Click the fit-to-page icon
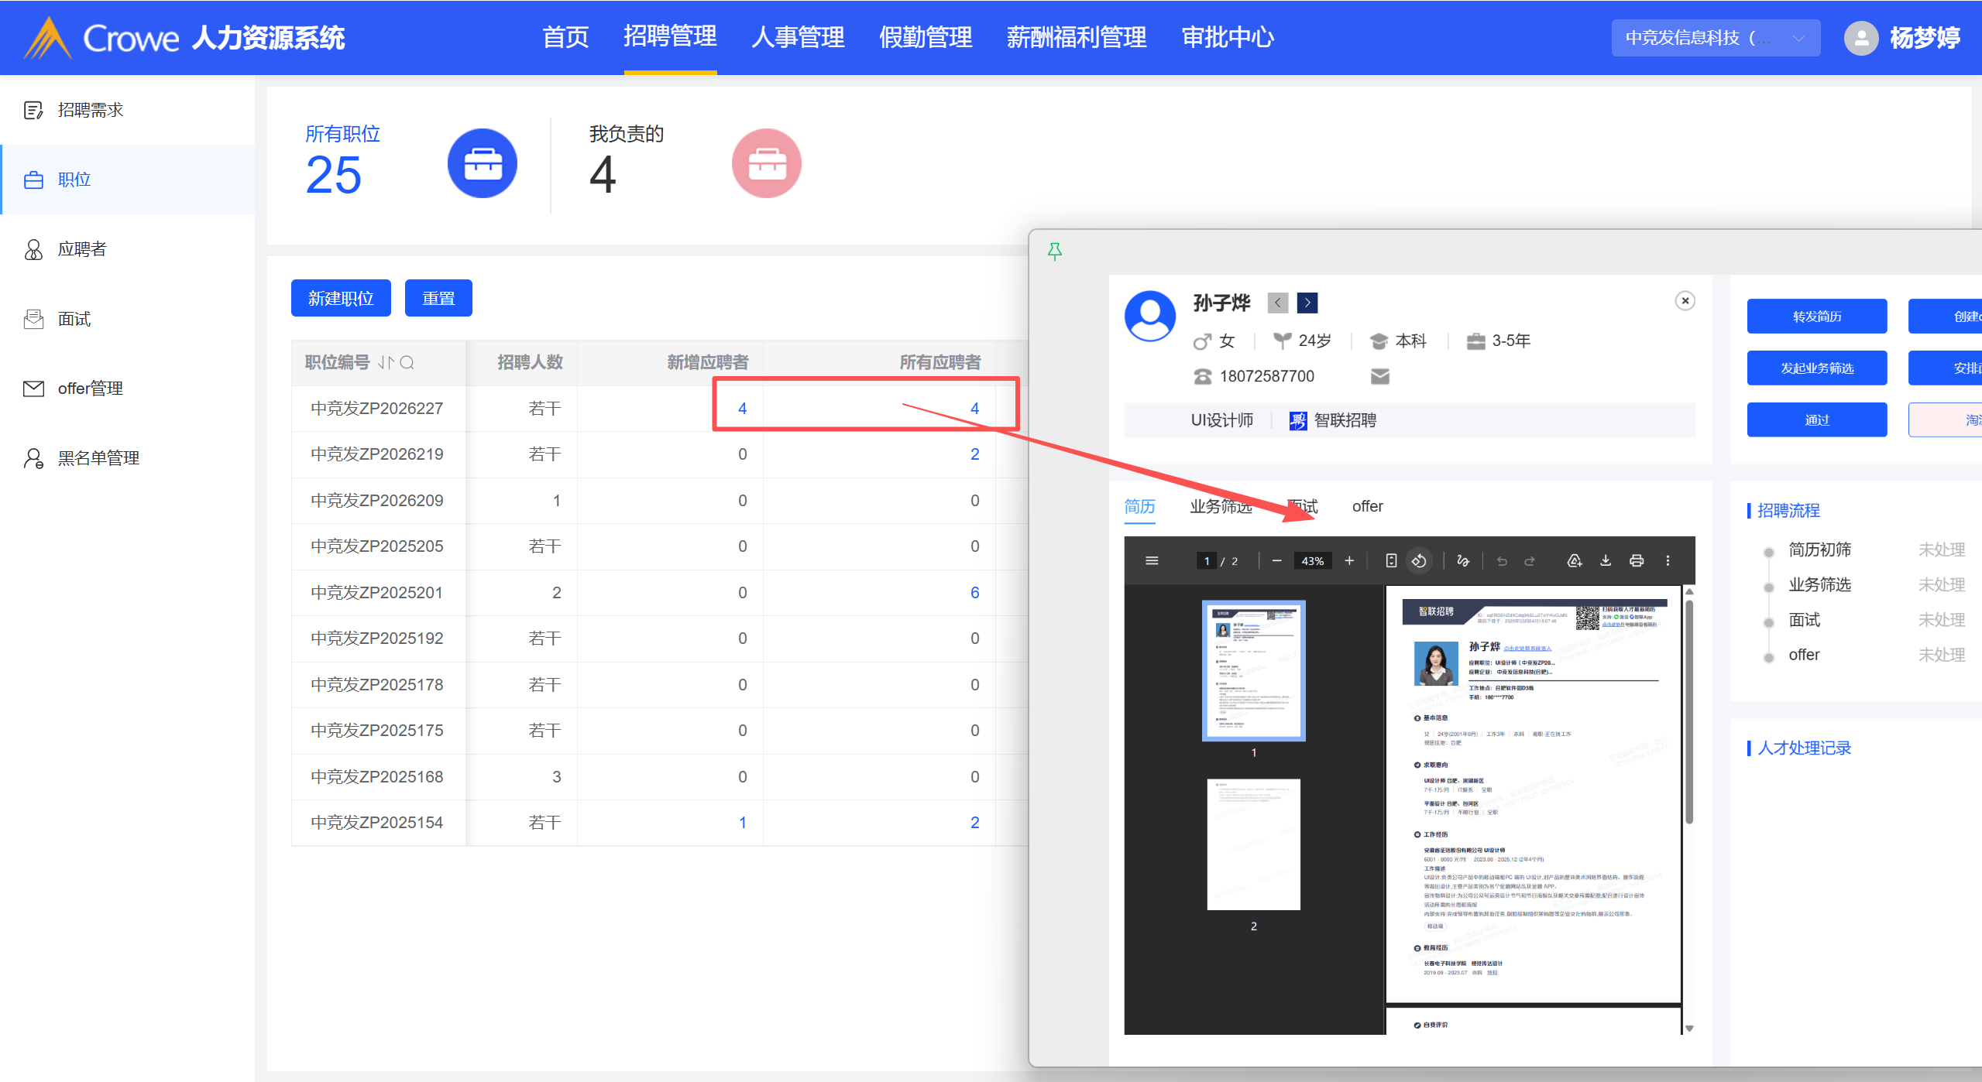Image resolution: width=1982 pixels, height=1082 pixels. [x=1391, y=560]
